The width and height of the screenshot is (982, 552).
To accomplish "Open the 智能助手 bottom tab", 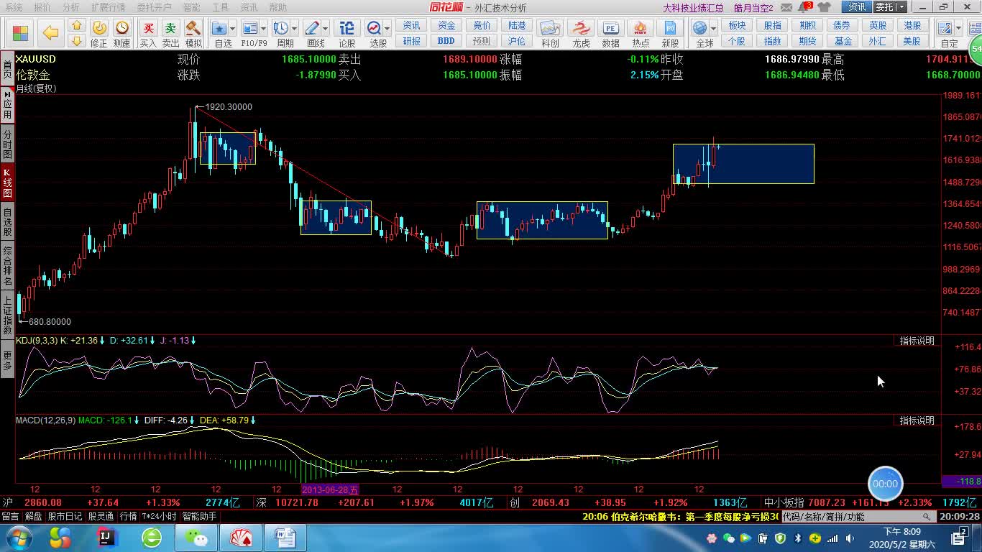I will 199,516.
